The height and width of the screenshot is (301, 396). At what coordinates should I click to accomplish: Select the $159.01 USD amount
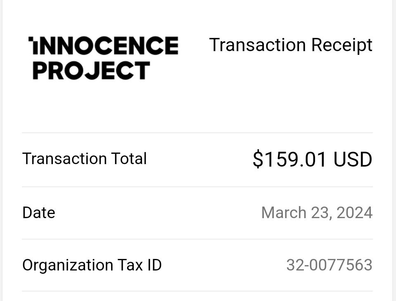313,159
